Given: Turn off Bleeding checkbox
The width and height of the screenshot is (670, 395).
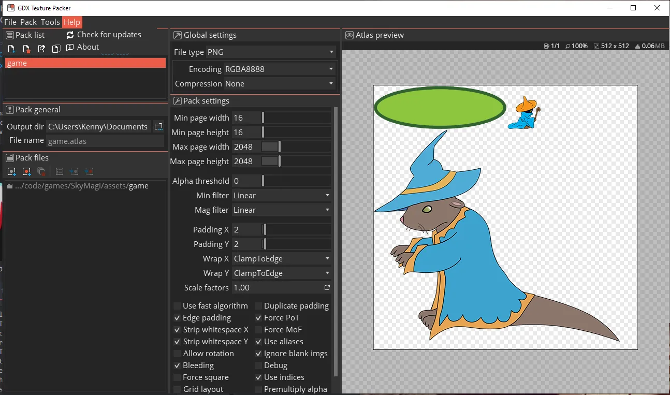Looking at the screenshot, I should (177, 365).
